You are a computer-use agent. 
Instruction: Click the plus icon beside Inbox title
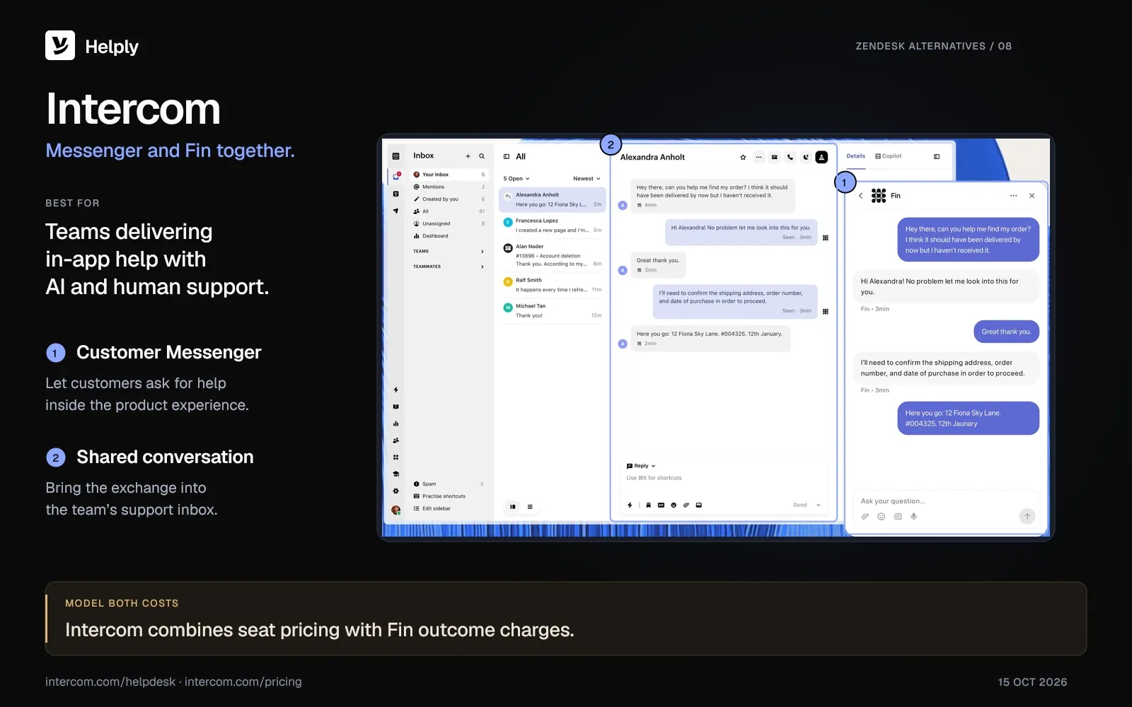(468, 156)
